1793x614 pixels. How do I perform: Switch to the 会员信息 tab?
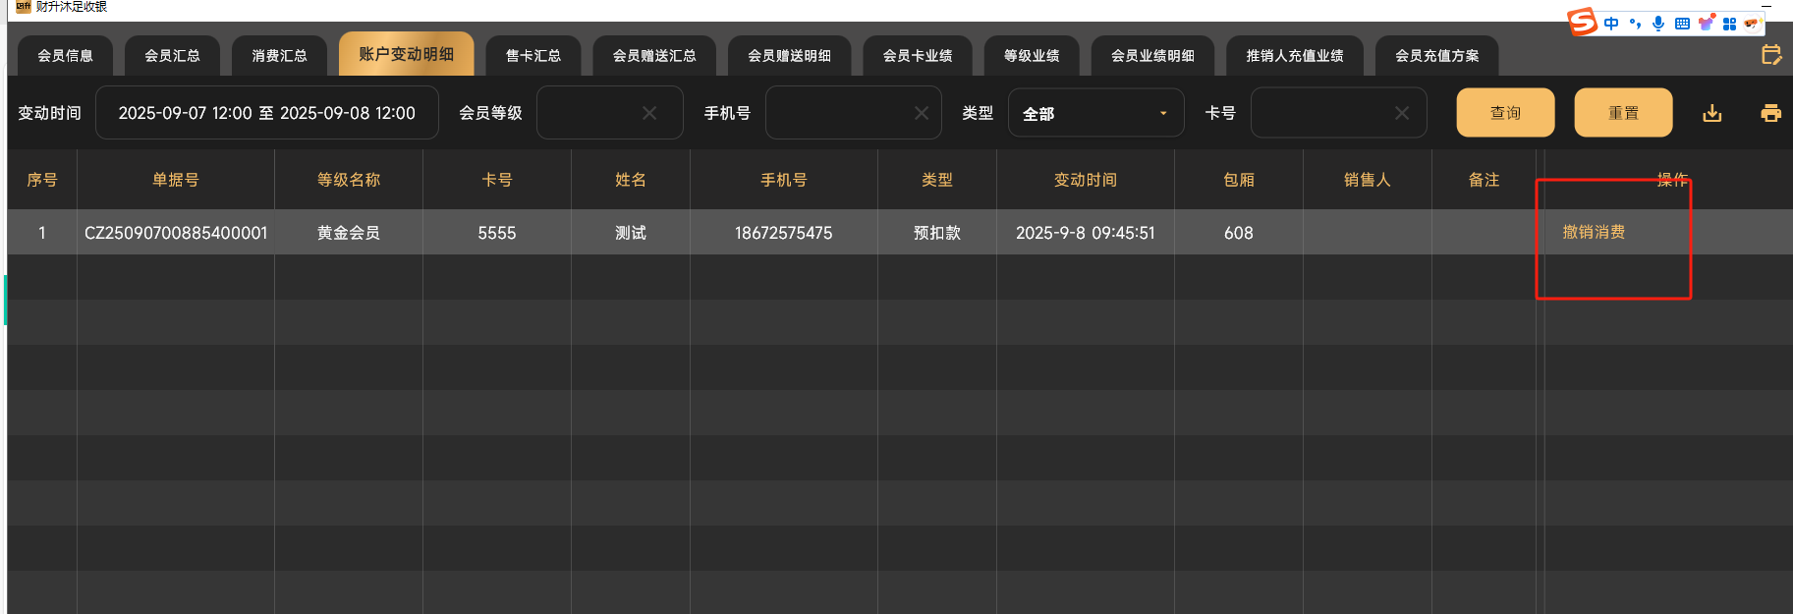pyautogui.click(x=65, y=55)
